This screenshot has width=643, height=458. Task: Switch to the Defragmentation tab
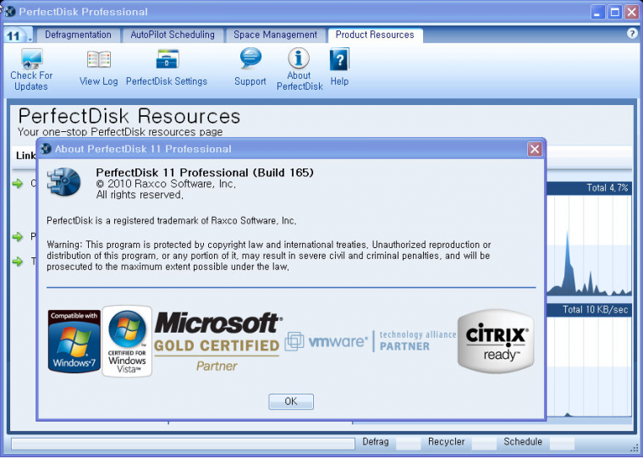click(x=78, y=35)
